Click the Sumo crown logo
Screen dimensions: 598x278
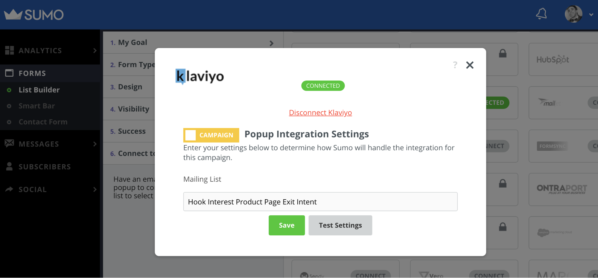pos(34,14)
